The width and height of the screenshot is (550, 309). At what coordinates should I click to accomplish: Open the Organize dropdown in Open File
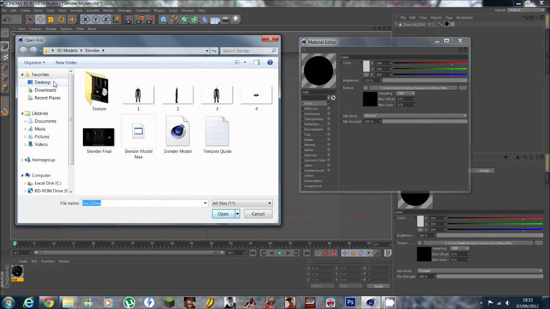tap(34, 63)
